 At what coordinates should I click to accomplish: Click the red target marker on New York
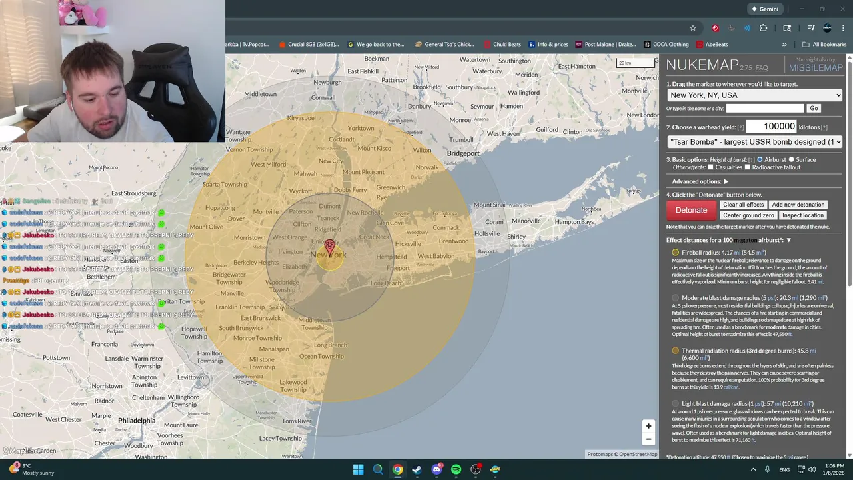coord(329,247)
